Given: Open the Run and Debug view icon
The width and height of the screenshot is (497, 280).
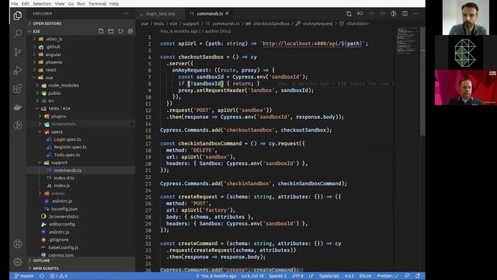Looking at the screenshot, I should tap(18, 70).
